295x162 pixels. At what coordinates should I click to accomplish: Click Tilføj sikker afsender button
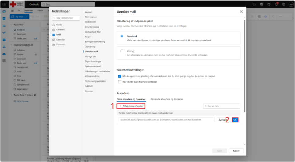tap(131, 106)
